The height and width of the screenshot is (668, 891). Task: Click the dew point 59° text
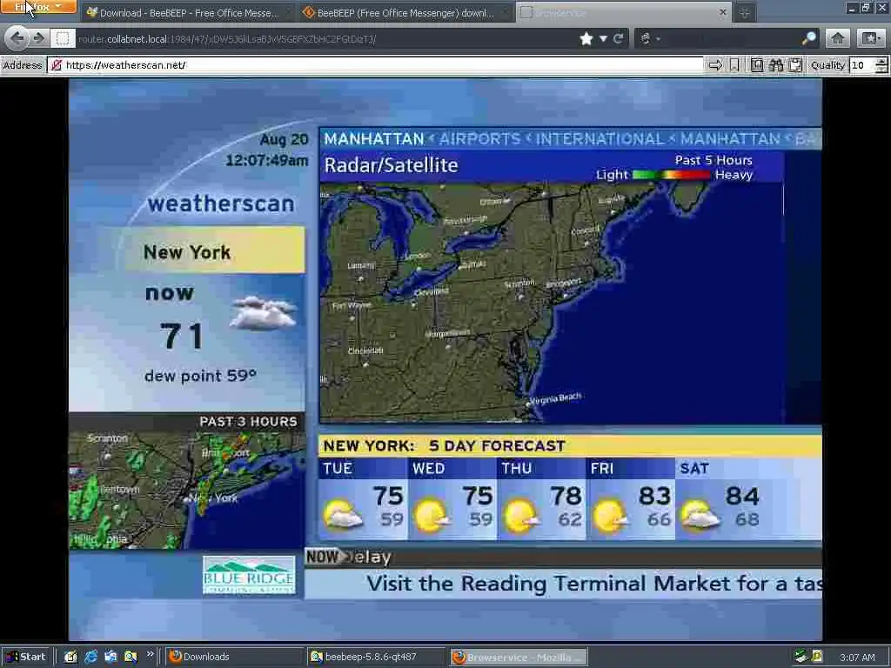coord(201,376)
